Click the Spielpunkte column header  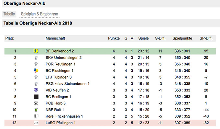pyautogui.click(x=182, y=38)
